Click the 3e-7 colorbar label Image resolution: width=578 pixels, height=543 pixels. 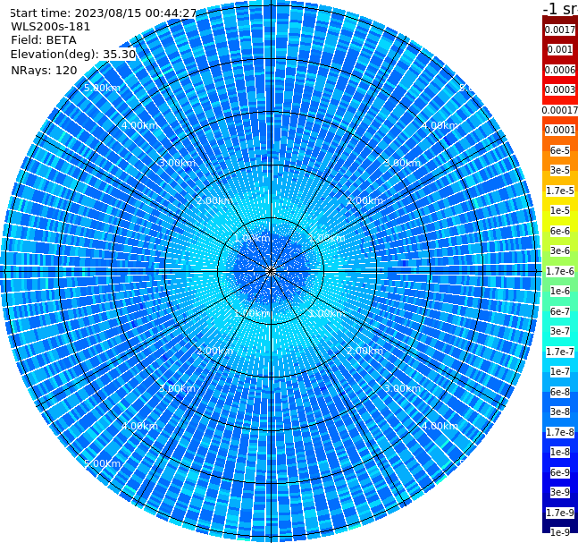pyautogui.click(x=560, y=331)
